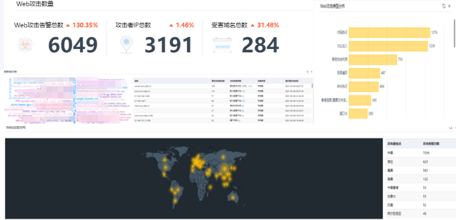Image resolution: width=456 pixels, height=220 pixels.
Task: Open the mail.nynu.edu.cn domain row
Action: 223,105
